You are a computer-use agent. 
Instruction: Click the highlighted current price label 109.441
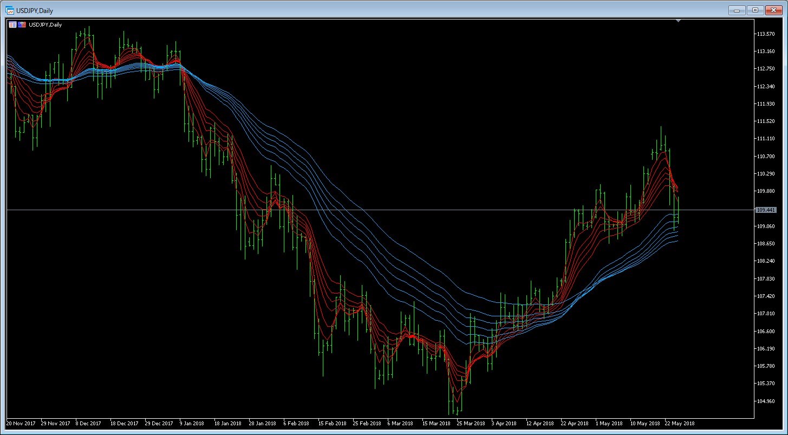[x=766, y=210]
